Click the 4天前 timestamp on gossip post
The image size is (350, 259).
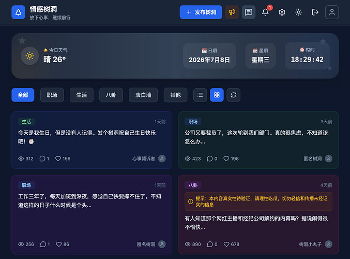[326, 185]
